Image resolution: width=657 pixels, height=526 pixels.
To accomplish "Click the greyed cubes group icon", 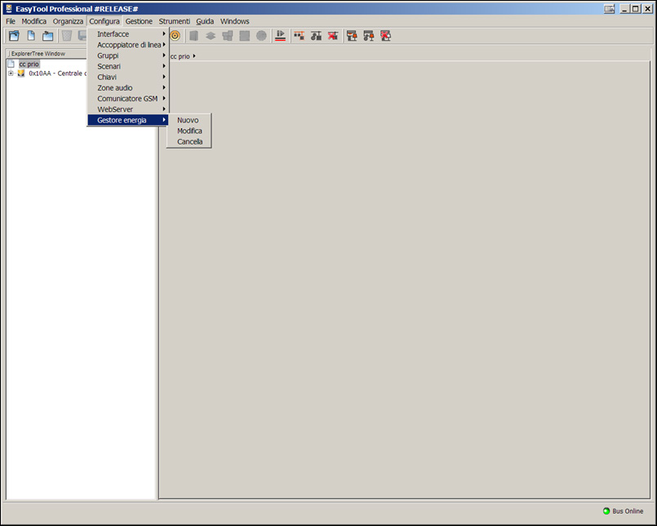I will click(228, 36).
